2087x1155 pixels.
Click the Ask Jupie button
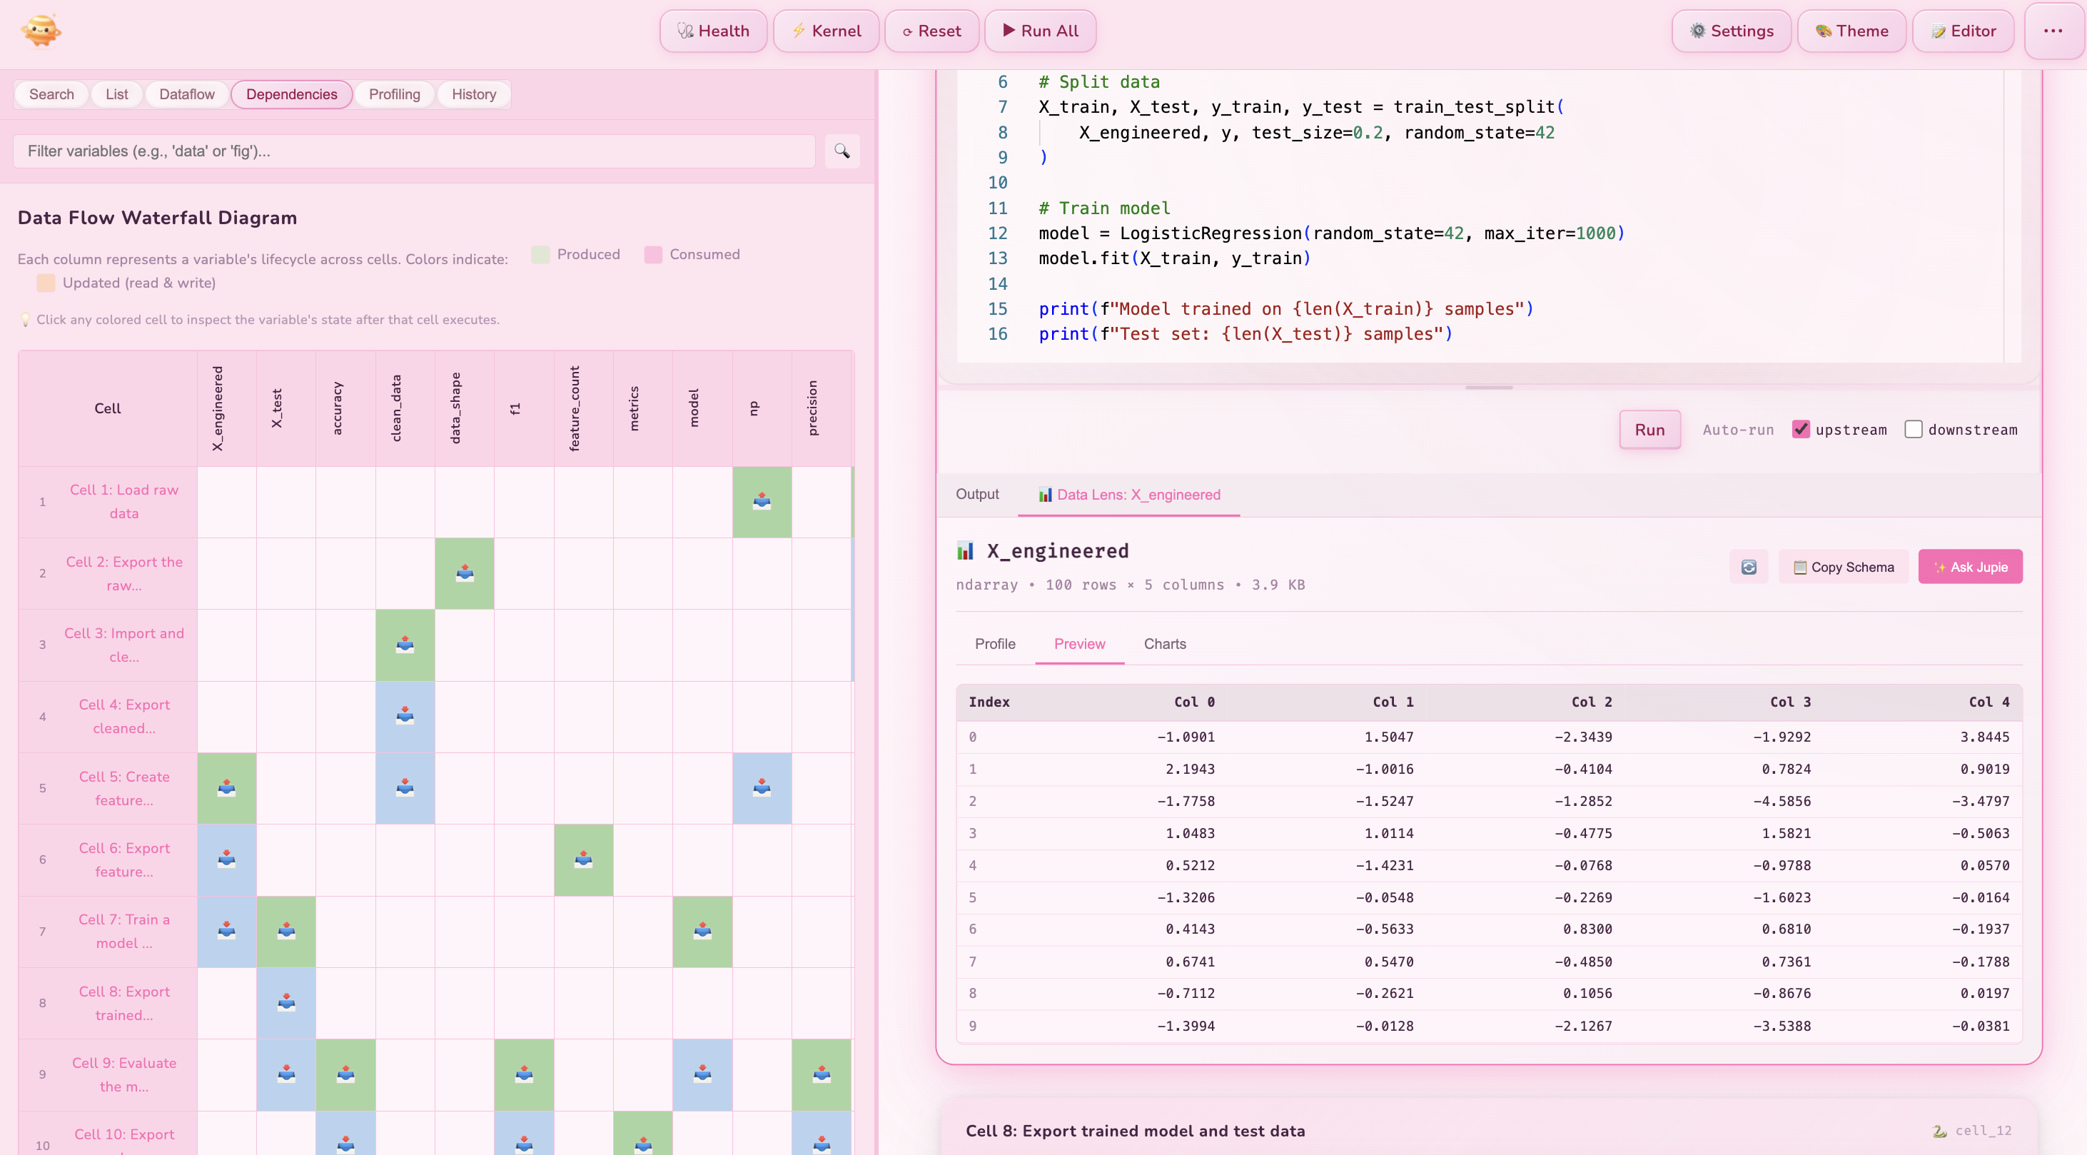coord(1969,568)
